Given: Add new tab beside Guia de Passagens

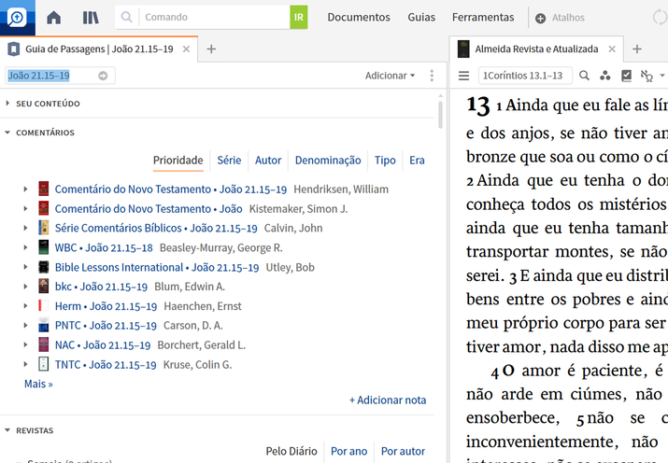Looking at the screenshot, I should (x=211, y=49).
